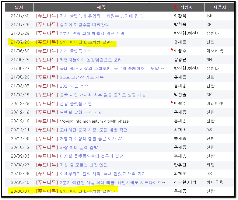Open report '자사 플랫폼에 유입되는 회원수 증가에 집중'

[101, 16]
